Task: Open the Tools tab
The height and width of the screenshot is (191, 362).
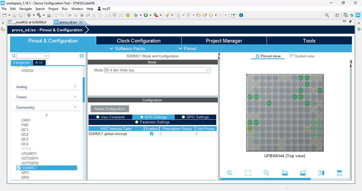Action: pyautogui.click(x=309, y=41)
